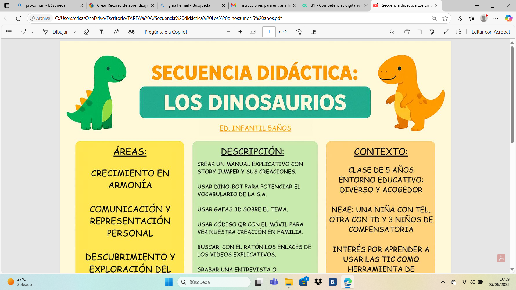The height and width of the screenshot is (290, 516).
Task: Rotate the PDF page
Action: 299,32
